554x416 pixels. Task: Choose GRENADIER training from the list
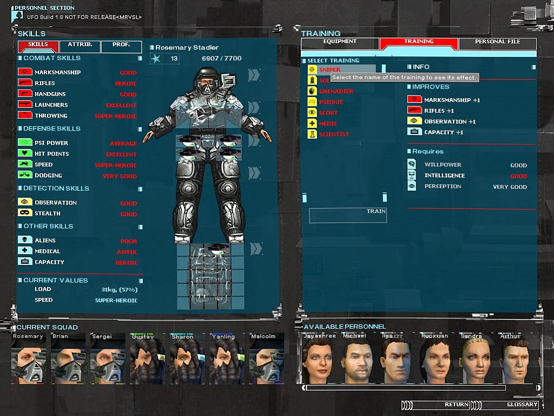pos(336,91)
